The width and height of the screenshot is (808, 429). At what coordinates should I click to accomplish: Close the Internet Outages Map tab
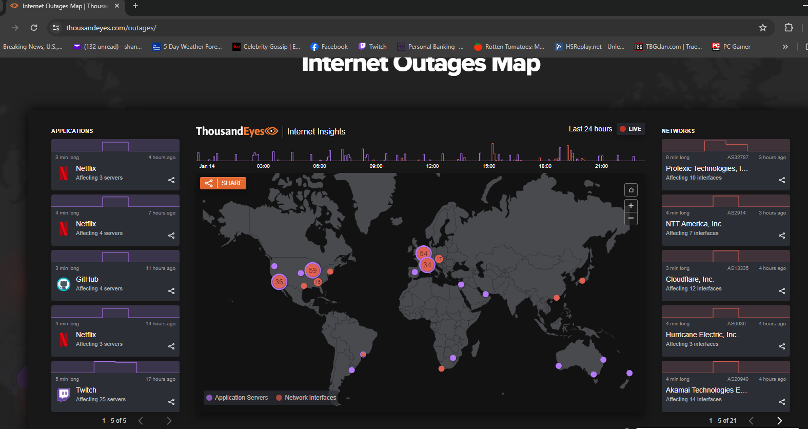coord(117,6)
